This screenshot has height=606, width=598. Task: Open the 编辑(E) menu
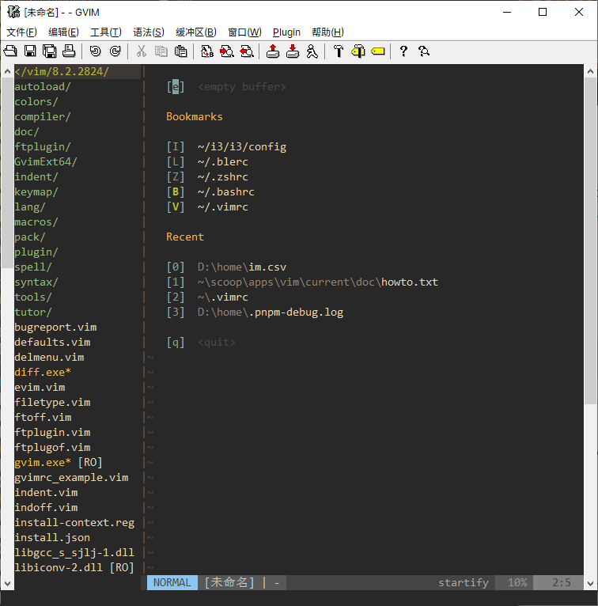tap(63, 32)
